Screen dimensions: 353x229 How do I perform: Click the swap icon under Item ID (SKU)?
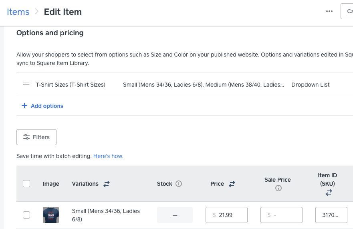click(x=329, y=193)
